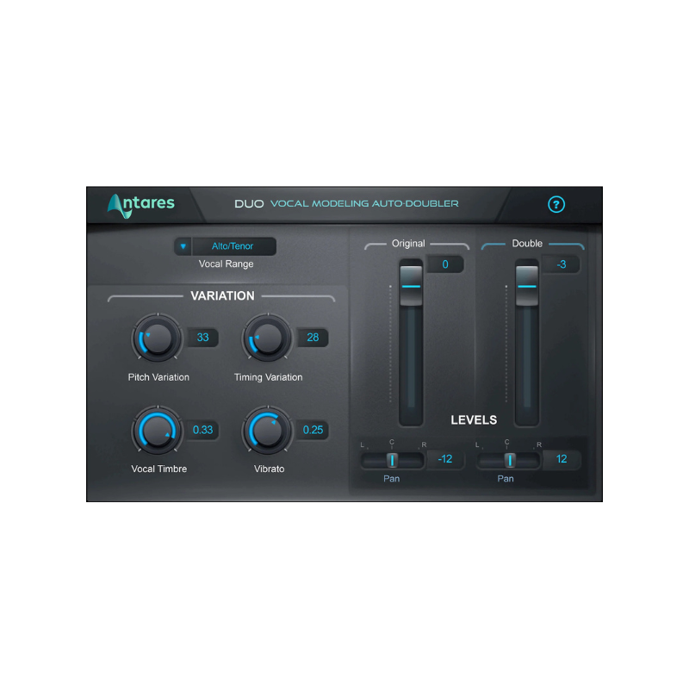Viewport: 689px width, 689px height.
Task: Center the Original channel Pan slider
Action: pyautogui.click(x=393, y=459)
